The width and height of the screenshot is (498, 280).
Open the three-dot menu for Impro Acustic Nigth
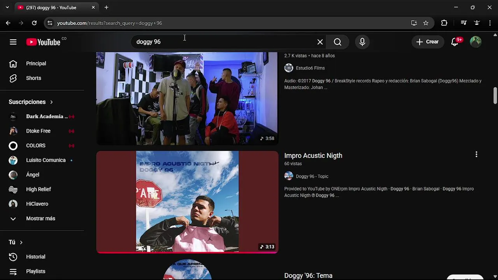[476, 154]
